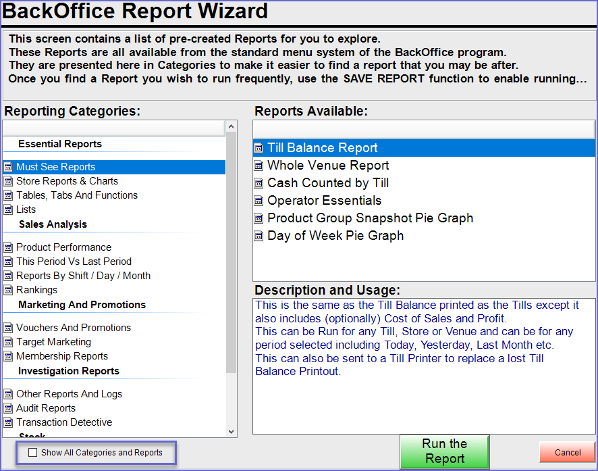The height and width of the screenshot is (471, 598).
Task: Click the icon beside Day of Week Pie Graph
Action: [259, 236]
